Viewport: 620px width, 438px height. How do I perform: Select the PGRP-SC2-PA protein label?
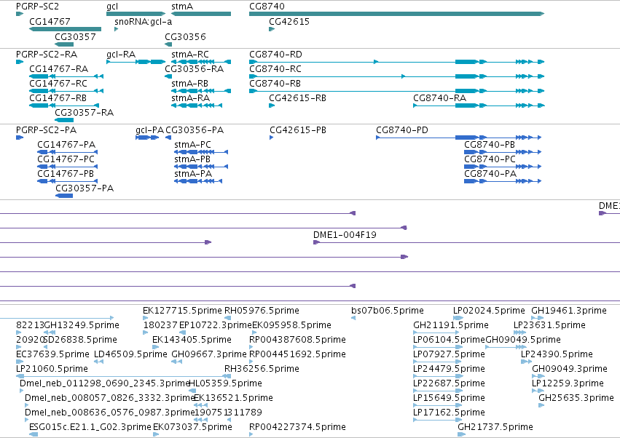pyautogui.click(x=46, y=130)
